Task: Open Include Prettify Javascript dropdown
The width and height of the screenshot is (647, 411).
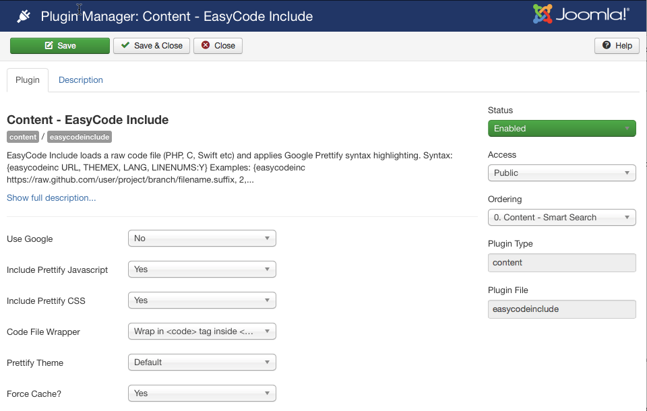Action: (x=202, y=270)
